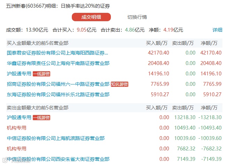Open 中信证券 上海凯滨路 branch link
228x165 pixels.
tap(56, 138)
